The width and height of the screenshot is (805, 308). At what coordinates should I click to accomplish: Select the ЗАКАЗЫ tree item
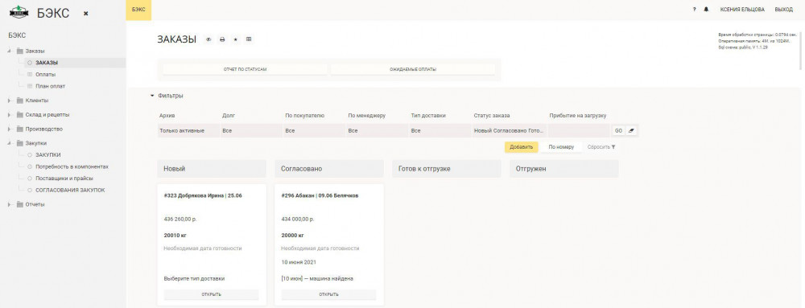47,63
